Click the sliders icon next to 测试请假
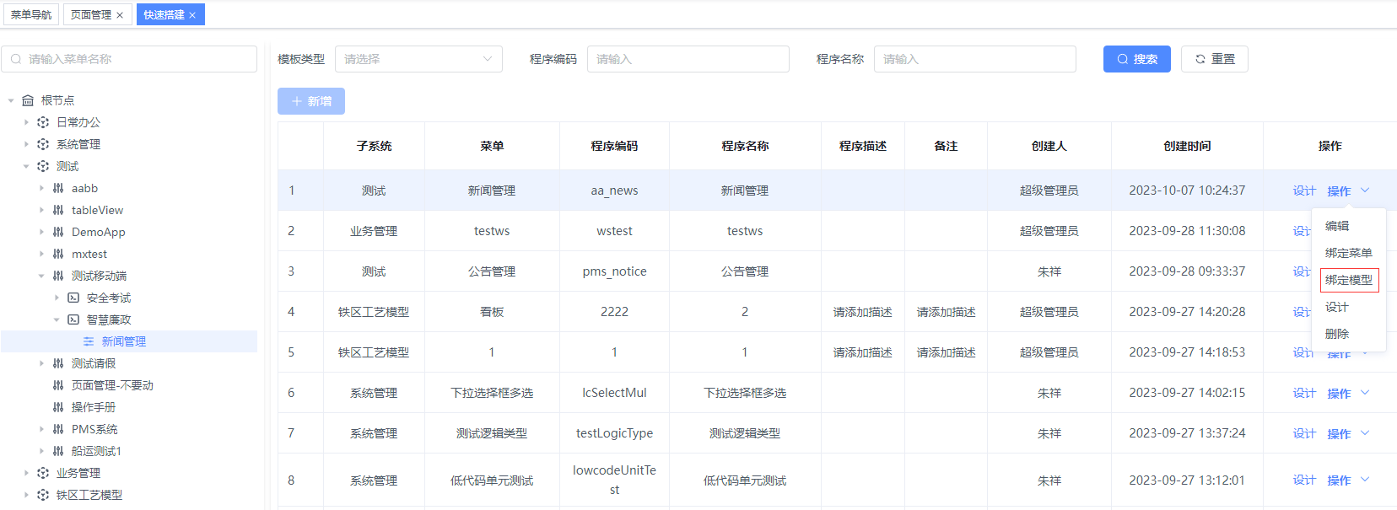Screen dimensions: 1397x510 [x=58, y=363]
